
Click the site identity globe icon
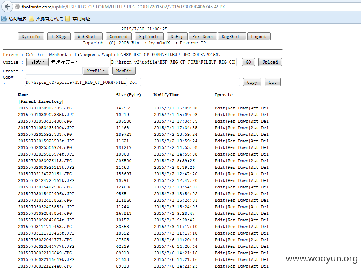(17, 7)
